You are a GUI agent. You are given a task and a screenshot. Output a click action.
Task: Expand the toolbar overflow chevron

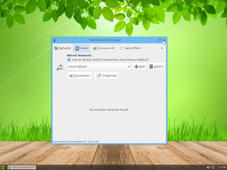pyautogui.click(x=162, y=48)
